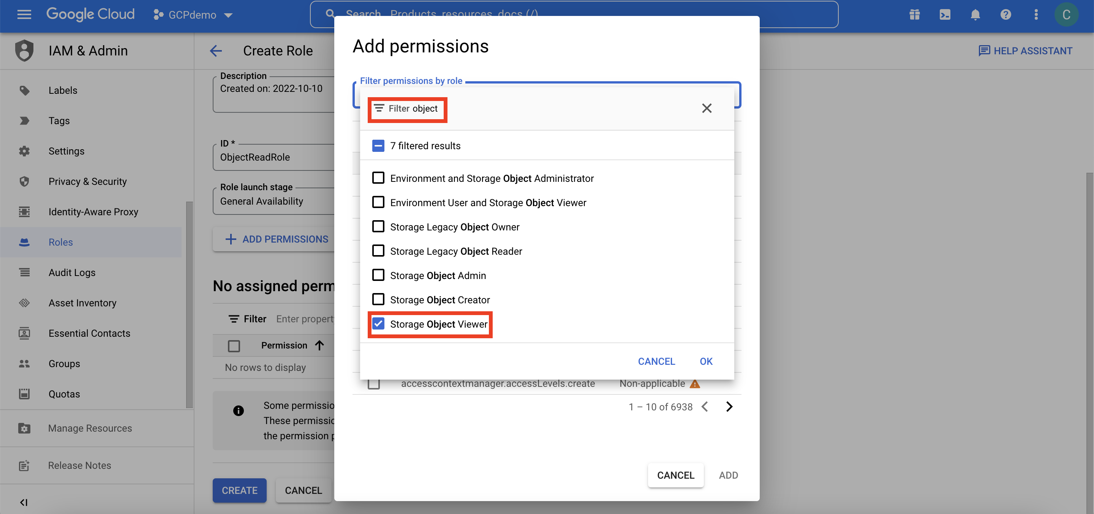Clear the role filter with X icon
The height and width of the screenshot is (514, 1094).
click(x=706, y=108)
